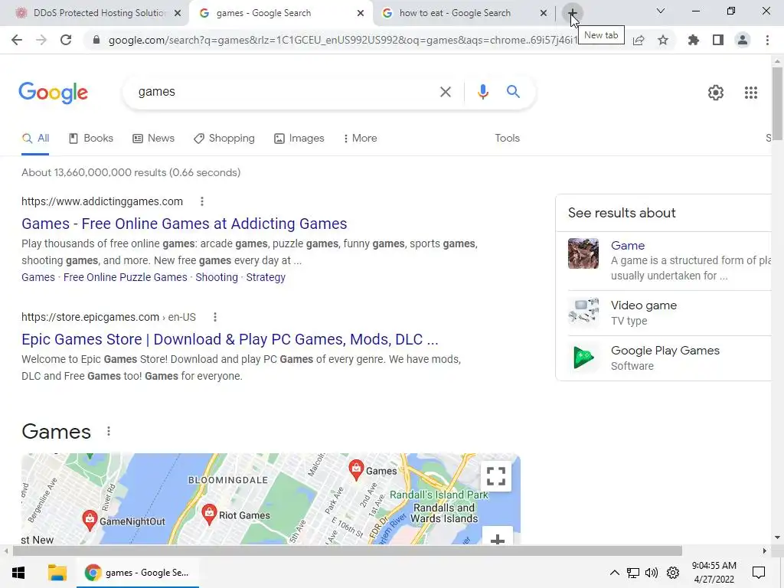Select Riot Games map pin
Viewport: 784px width, 588px height.
209,514
